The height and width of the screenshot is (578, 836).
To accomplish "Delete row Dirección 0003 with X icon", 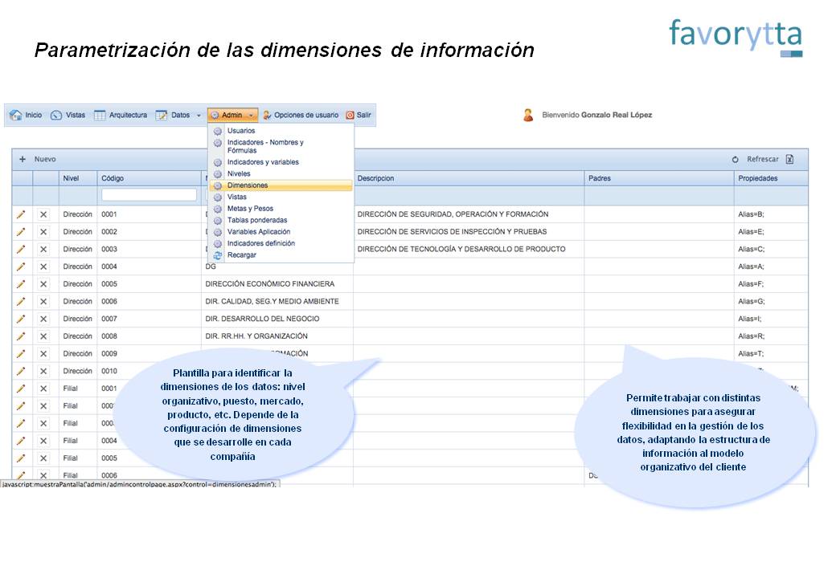I will [43, 249].
